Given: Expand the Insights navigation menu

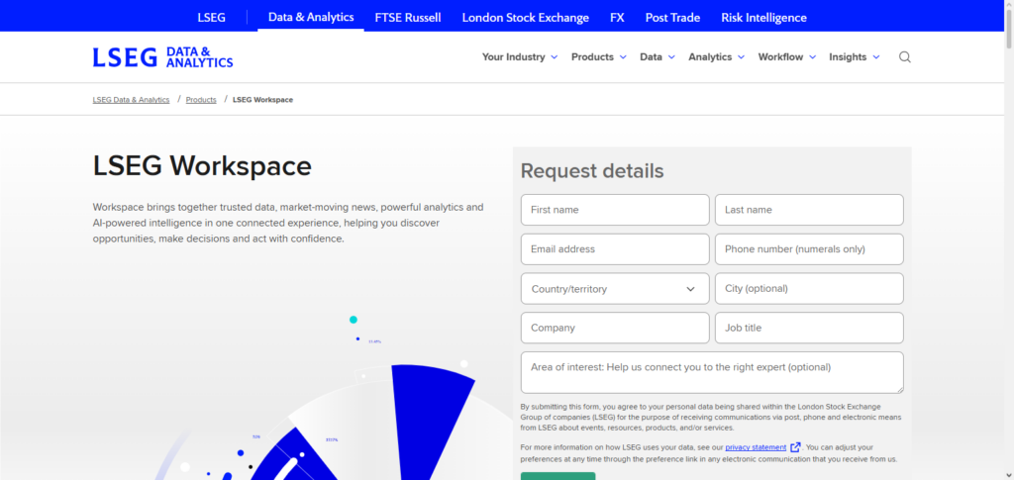Looking at the screenshot, I should (855, 56).
